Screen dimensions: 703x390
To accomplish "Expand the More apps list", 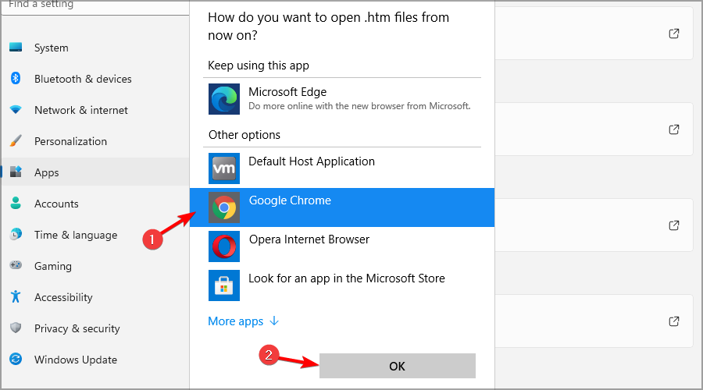I will 244,321.
